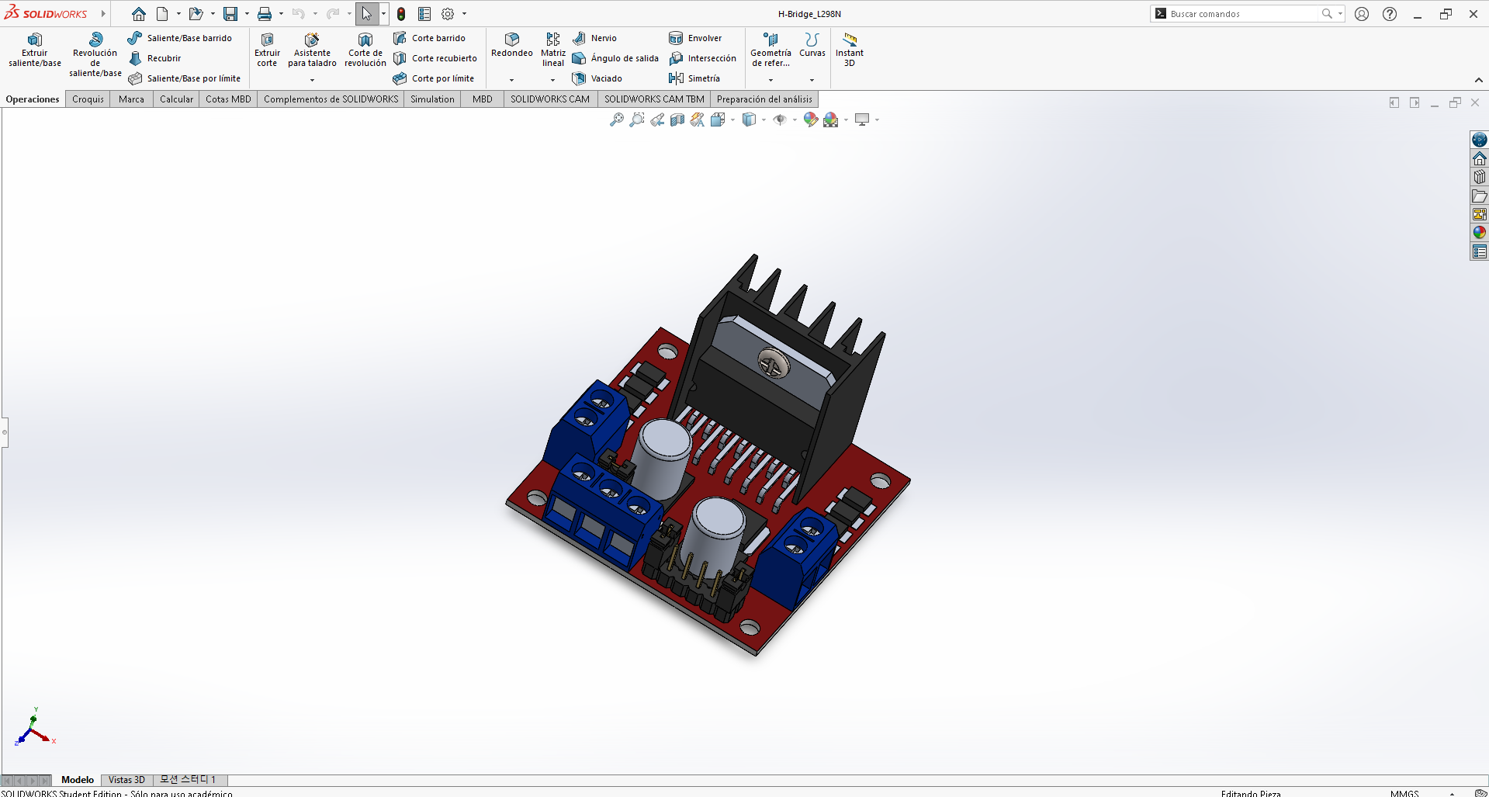Switch to the Croquis tab
The height and width of the screenshot is (797, 1489).
(x=88, y=99)
